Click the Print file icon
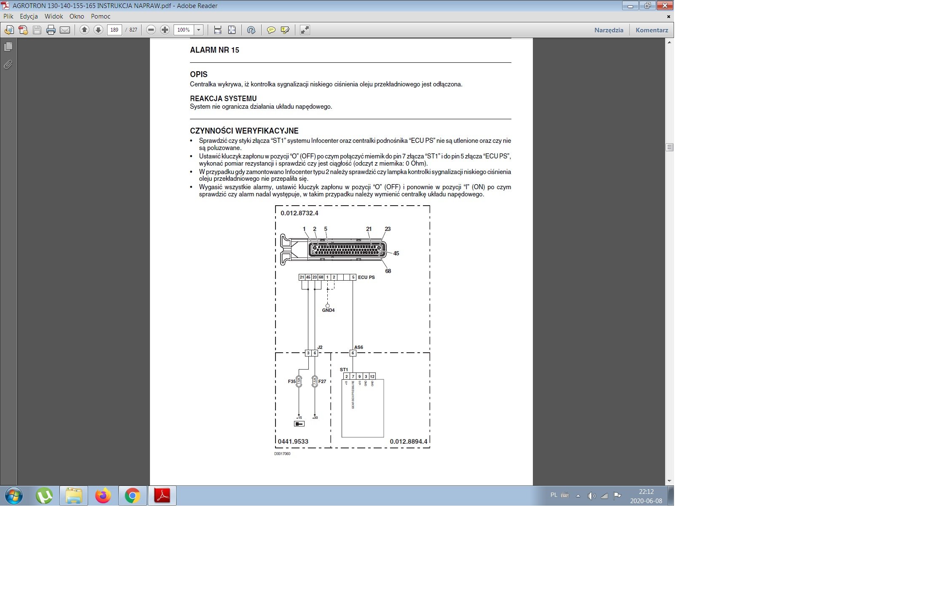The image size is (928, 595). tap(51, 30)
